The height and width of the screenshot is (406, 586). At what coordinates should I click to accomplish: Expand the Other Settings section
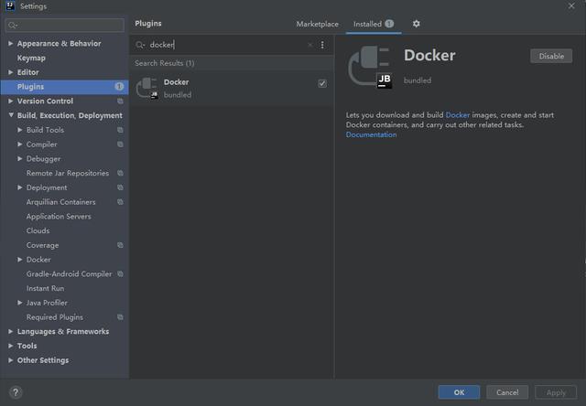click(x=11, y=360)
